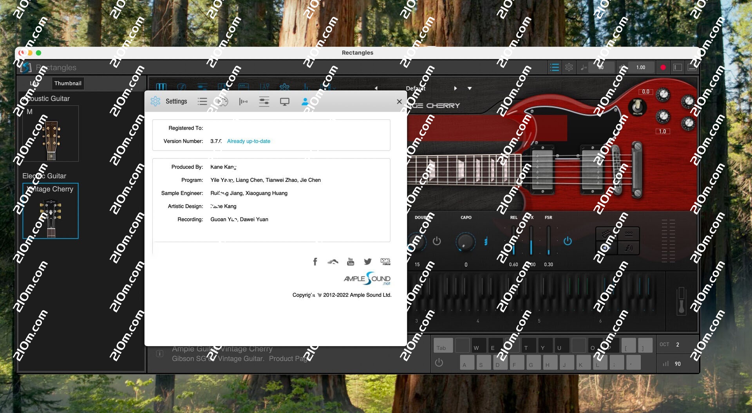Viewport: 752px width, 413px height.
Task: Click the G key on virtual keyboard
Action: (533, 363)
